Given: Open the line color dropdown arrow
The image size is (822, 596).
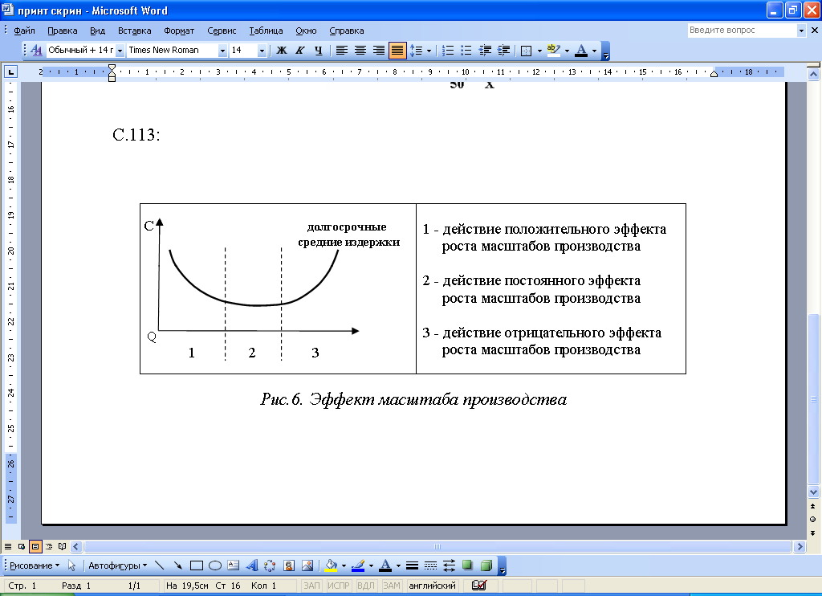Looking at the screenshot, I should (371, 566).
